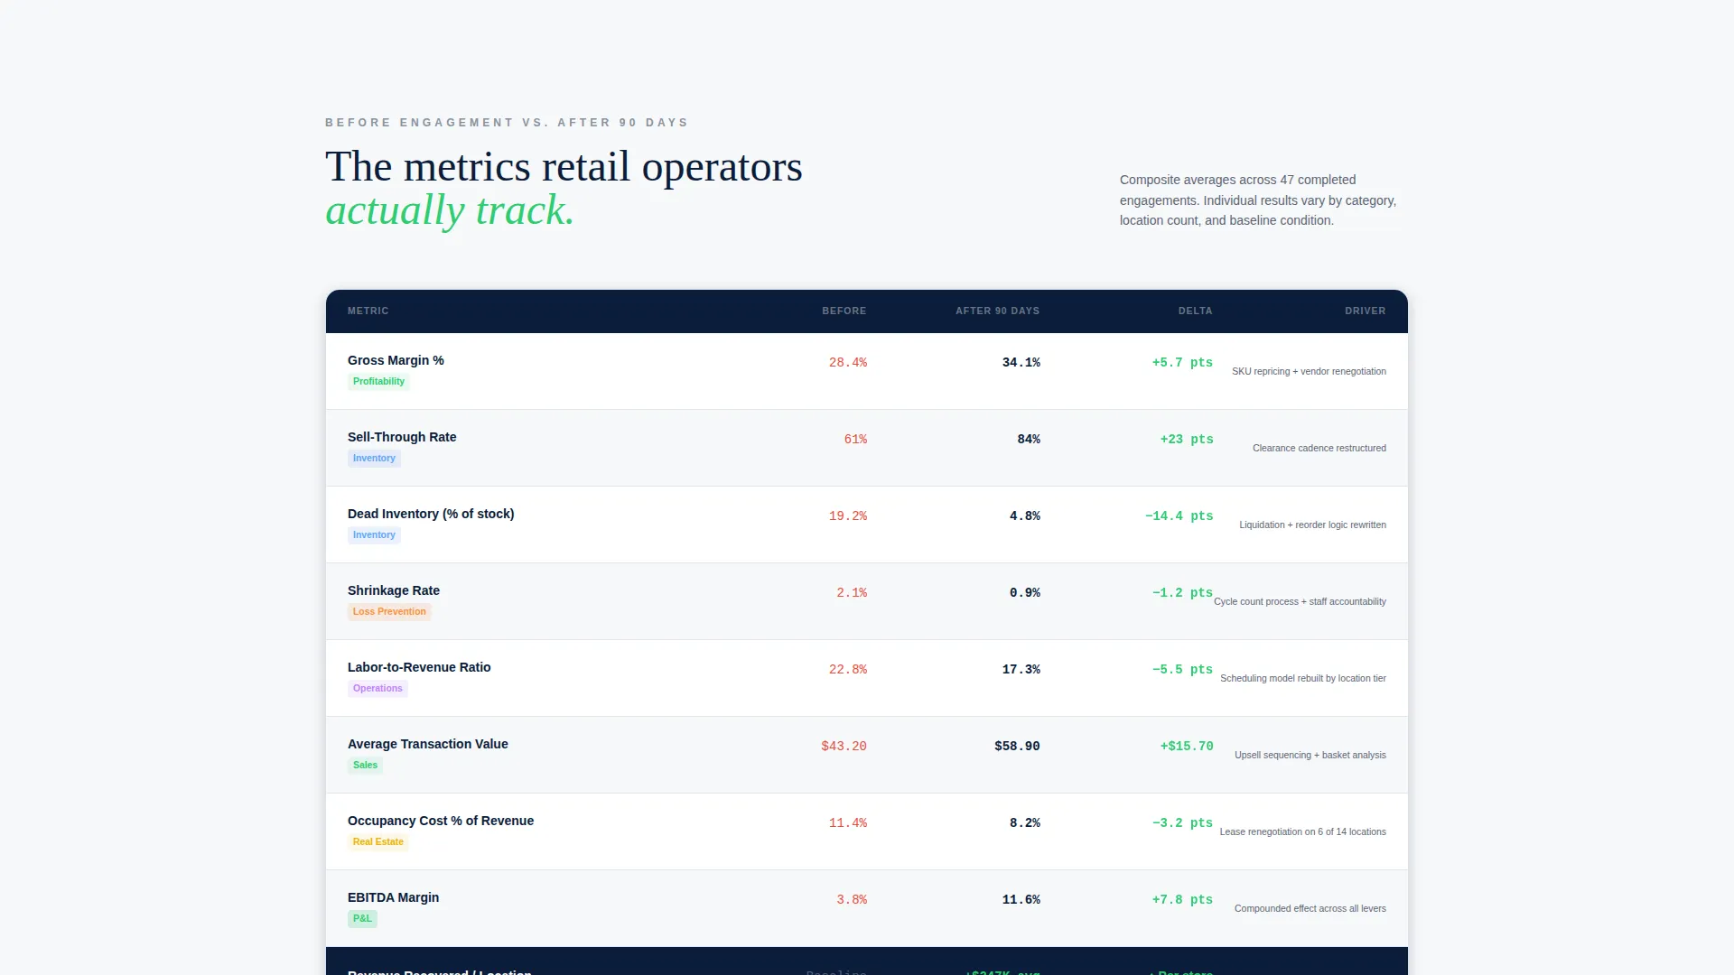The height and width of the screenshot is (975, 1734).
Task: Click the 'actually track.' green heading text
Action: click(450, 210)
